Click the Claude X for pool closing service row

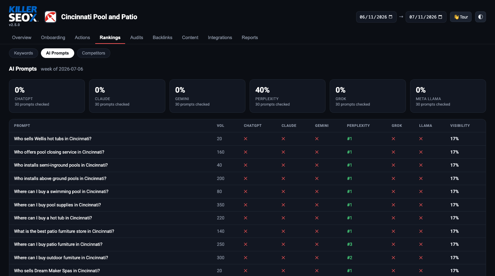283,152
